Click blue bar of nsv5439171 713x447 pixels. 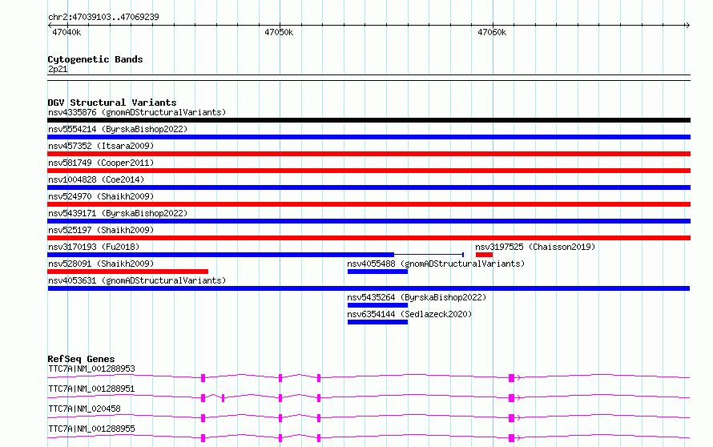pos(369,221)
